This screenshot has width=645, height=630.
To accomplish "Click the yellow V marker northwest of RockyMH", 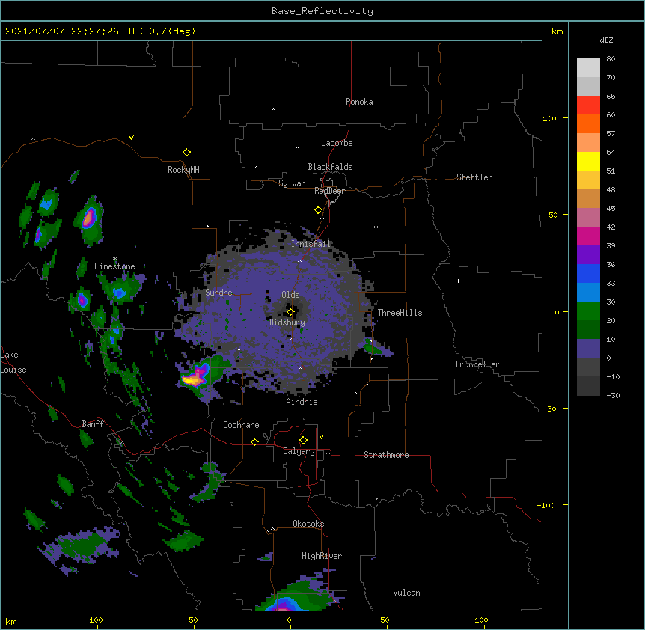I will point(131,138).
